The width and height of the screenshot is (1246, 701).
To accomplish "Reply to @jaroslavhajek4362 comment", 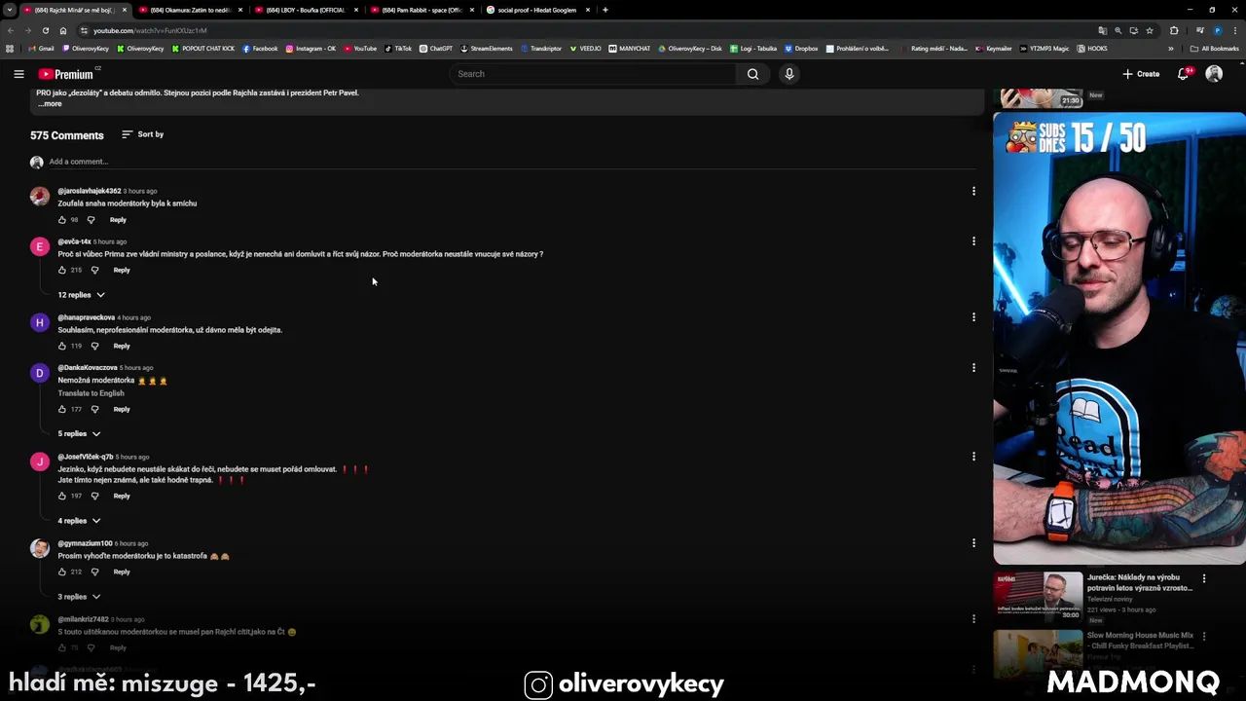I will point(118,220).
